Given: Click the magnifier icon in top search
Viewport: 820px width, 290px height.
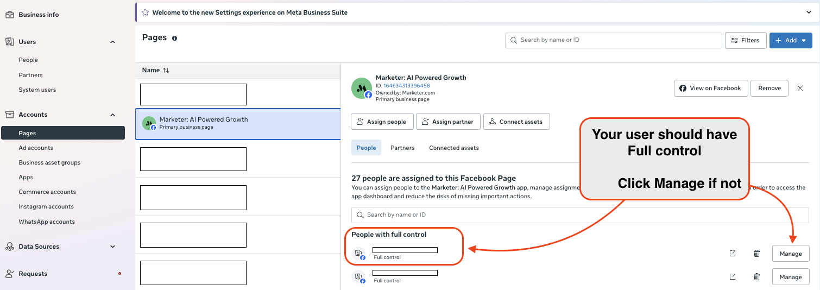Looking at the screenshot, I should pos(514,40).
